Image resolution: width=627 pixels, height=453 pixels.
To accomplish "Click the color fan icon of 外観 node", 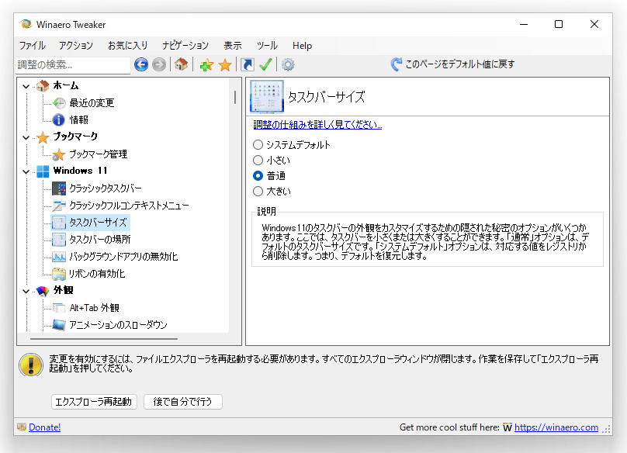I will tap(43, 291).
